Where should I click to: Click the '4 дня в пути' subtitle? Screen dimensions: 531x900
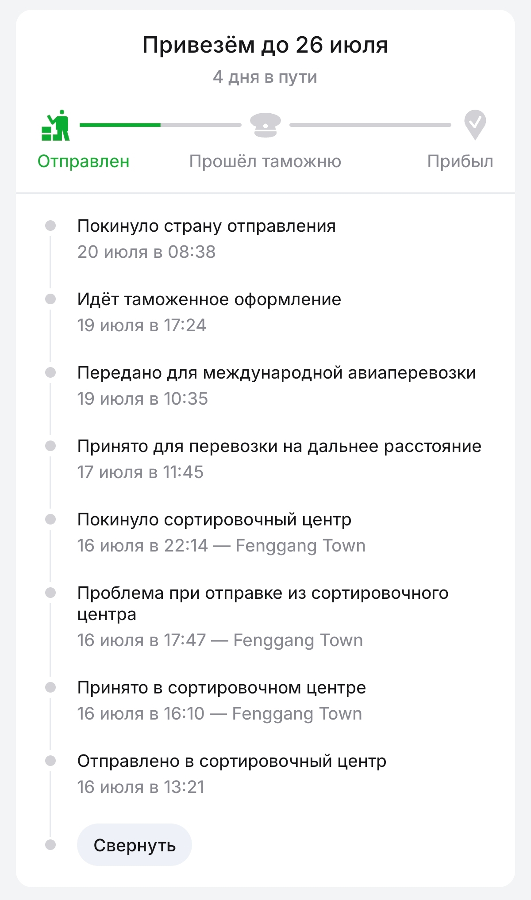click(x=265, y=77)
